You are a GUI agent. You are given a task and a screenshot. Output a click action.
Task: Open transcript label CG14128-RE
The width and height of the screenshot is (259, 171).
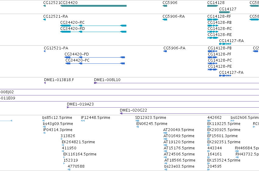(x=220, y=35)
